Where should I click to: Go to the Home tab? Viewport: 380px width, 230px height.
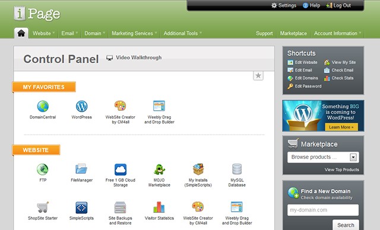click(x=21, y=33)
